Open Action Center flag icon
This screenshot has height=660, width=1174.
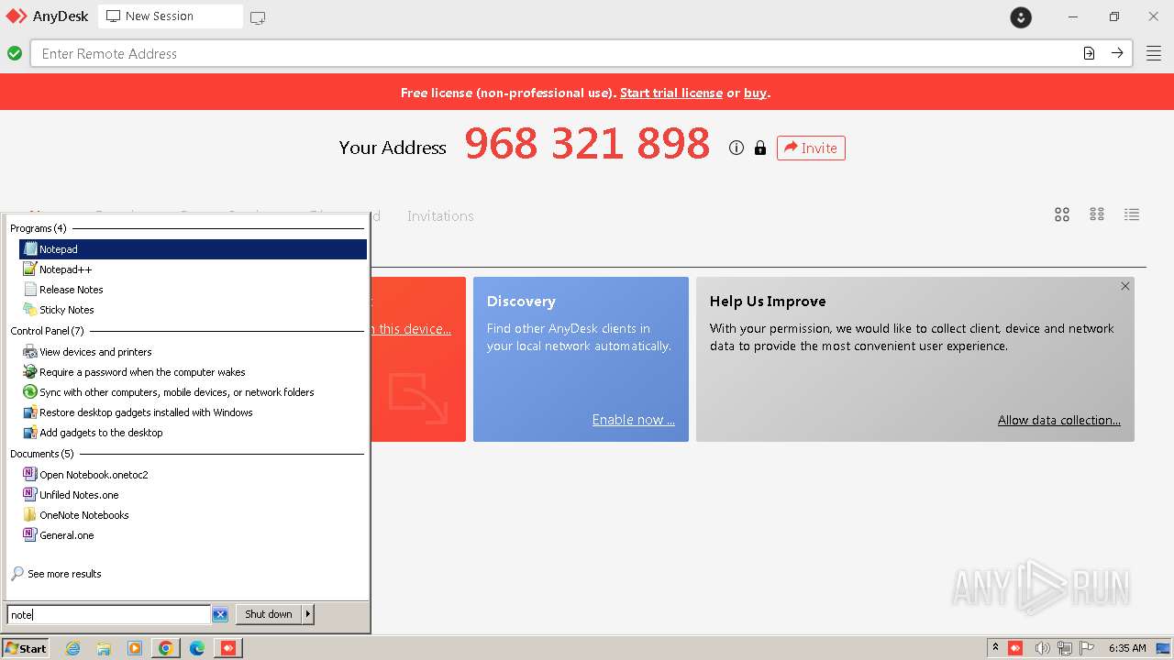1087,648
